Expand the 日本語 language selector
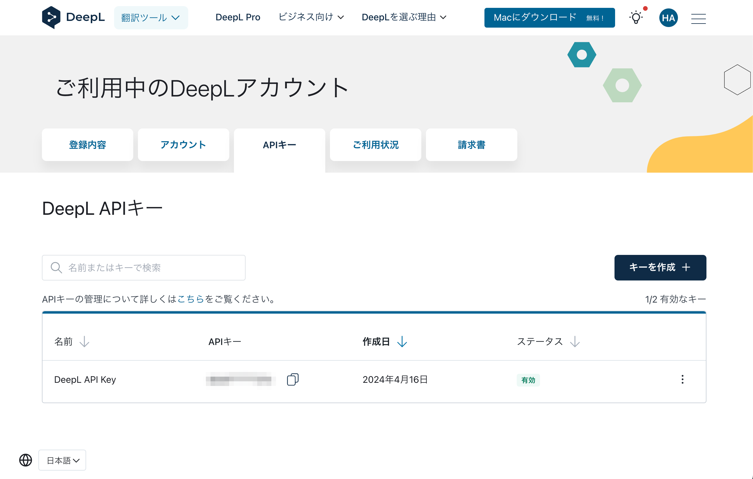 [62, 460]
